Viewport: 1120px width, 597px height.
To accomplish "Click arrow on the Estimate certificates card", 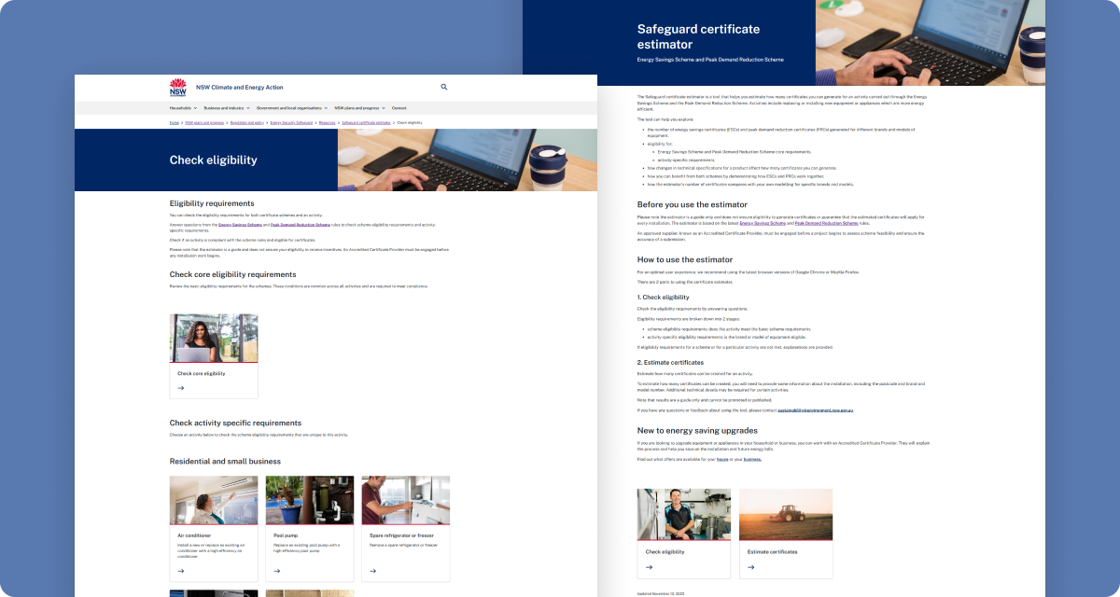I will pyautogui.click(x=751, y=566).
